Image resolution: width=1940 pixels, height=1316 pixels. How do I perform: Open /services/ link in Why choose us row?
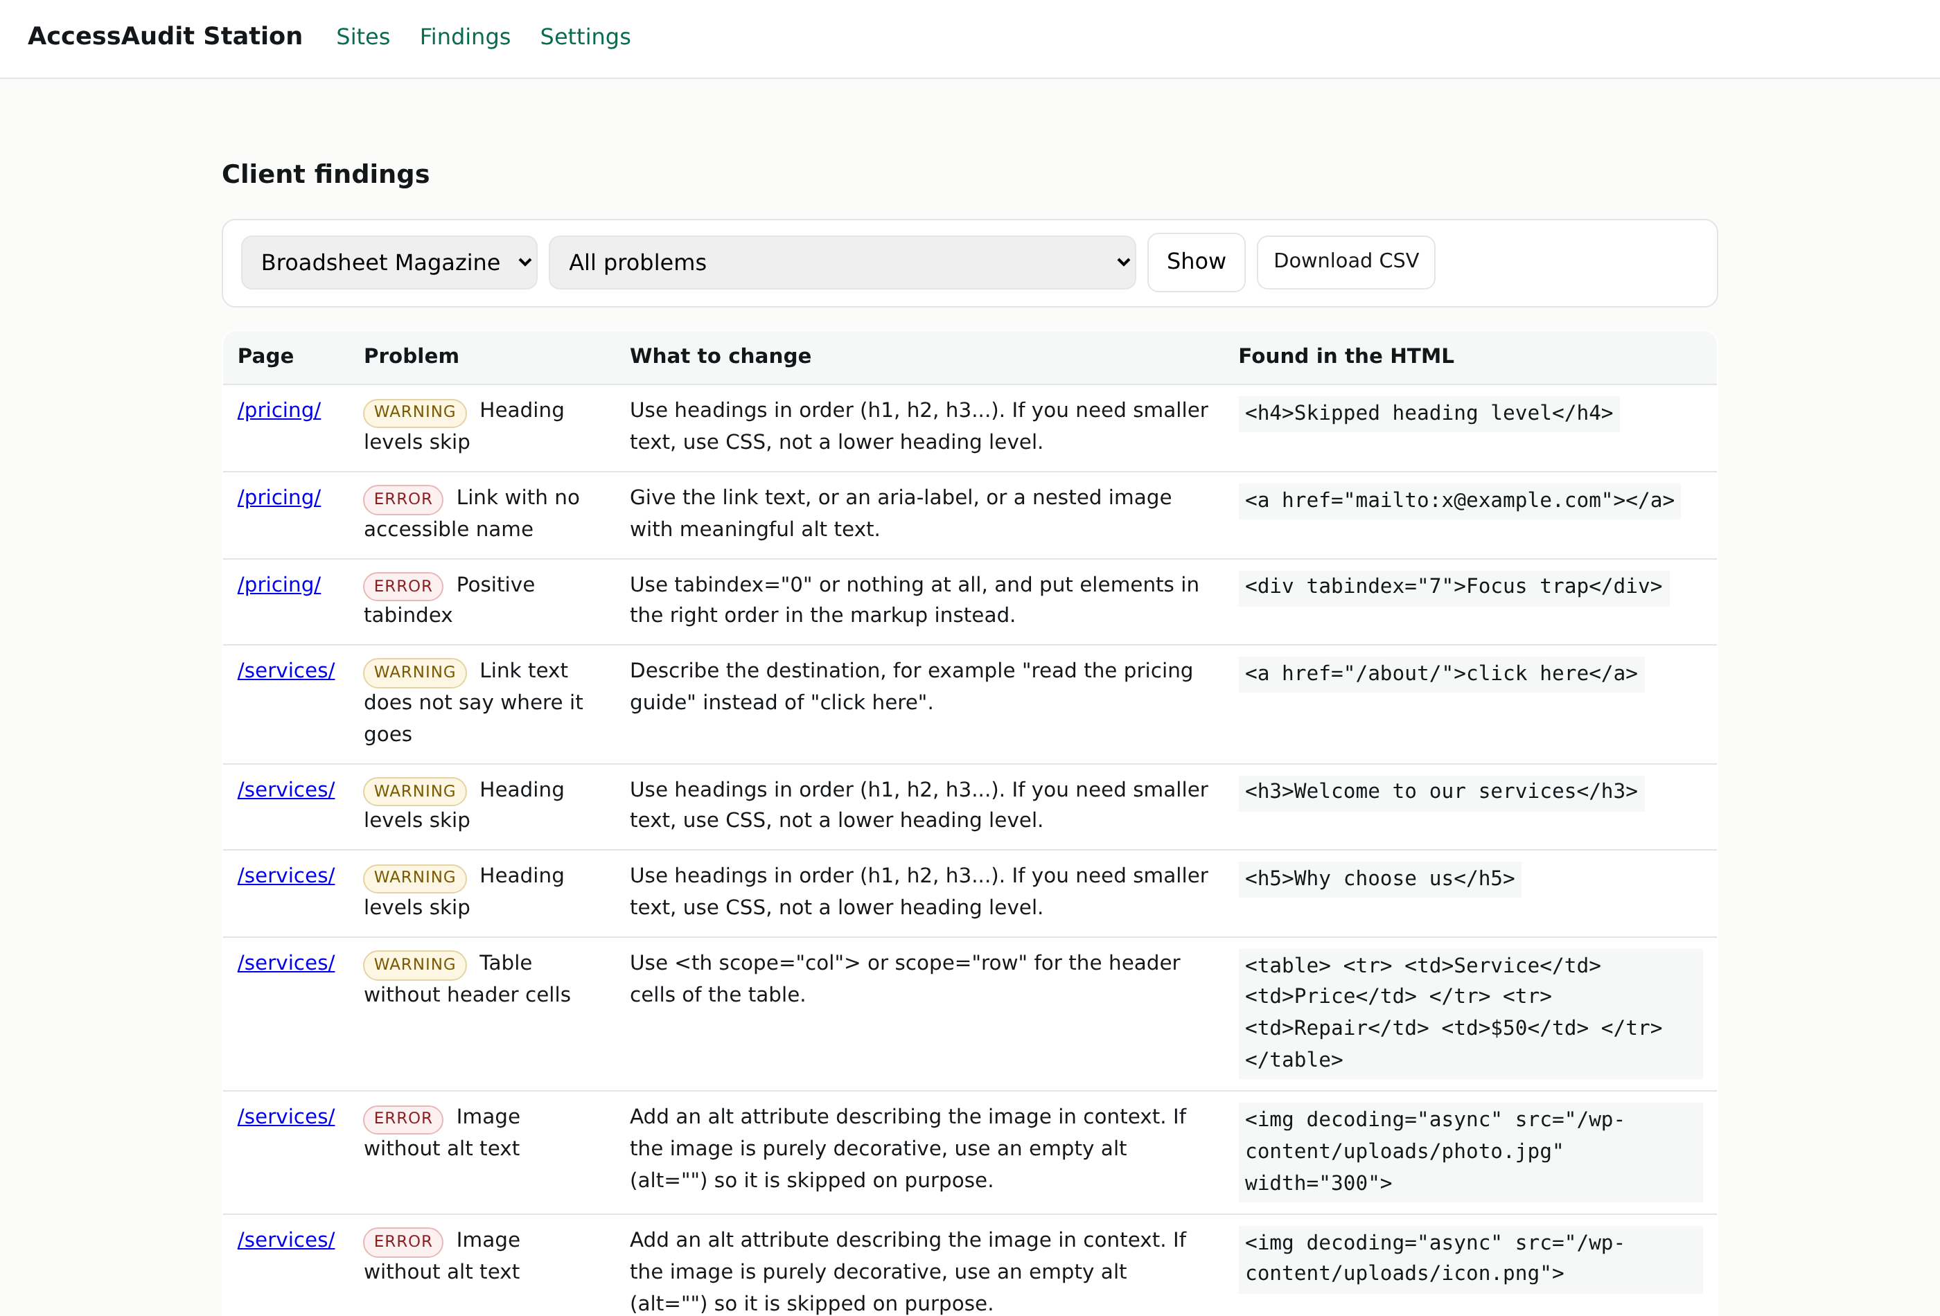[285, 875]
